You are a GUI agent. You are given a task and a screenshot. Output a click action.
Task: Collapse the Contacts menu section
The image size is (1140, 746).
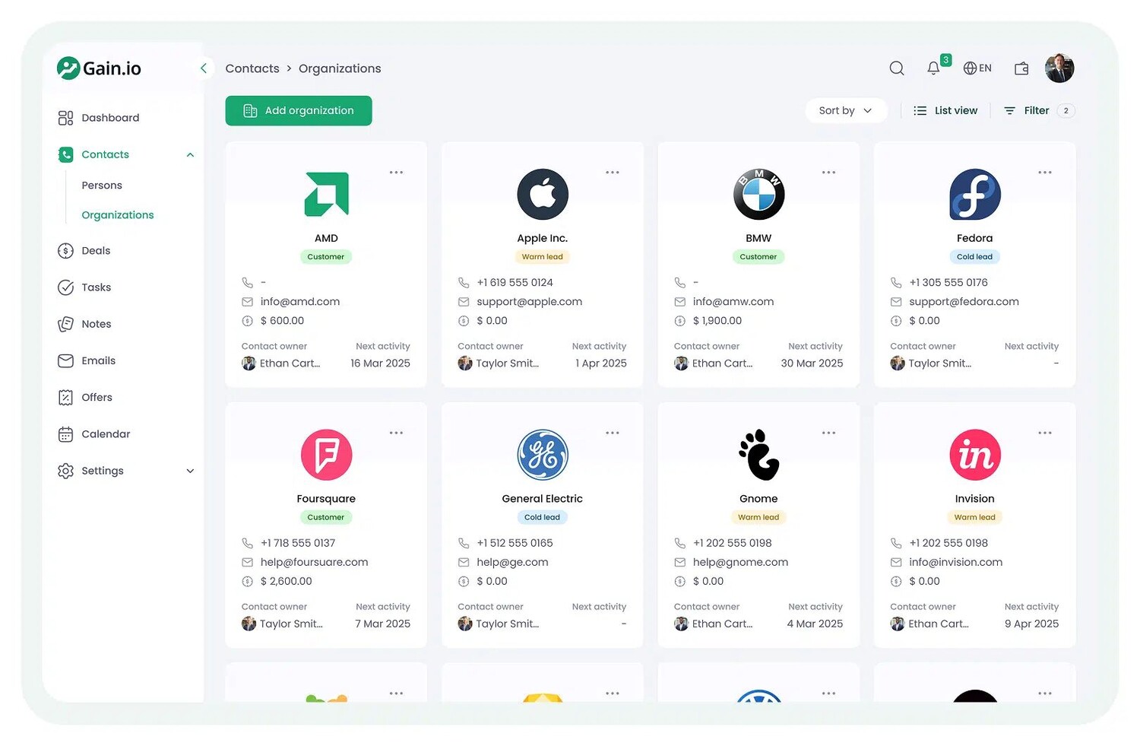pyautogui.click(x=190, y=155)
